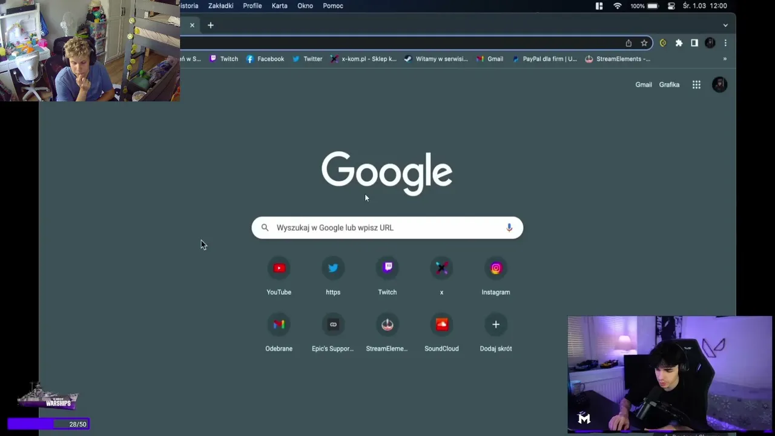Image resolution: width=775 pixels, height=436 pixels.
Task: Open the Instagram shortcut
Action: [x=496, y=277]
